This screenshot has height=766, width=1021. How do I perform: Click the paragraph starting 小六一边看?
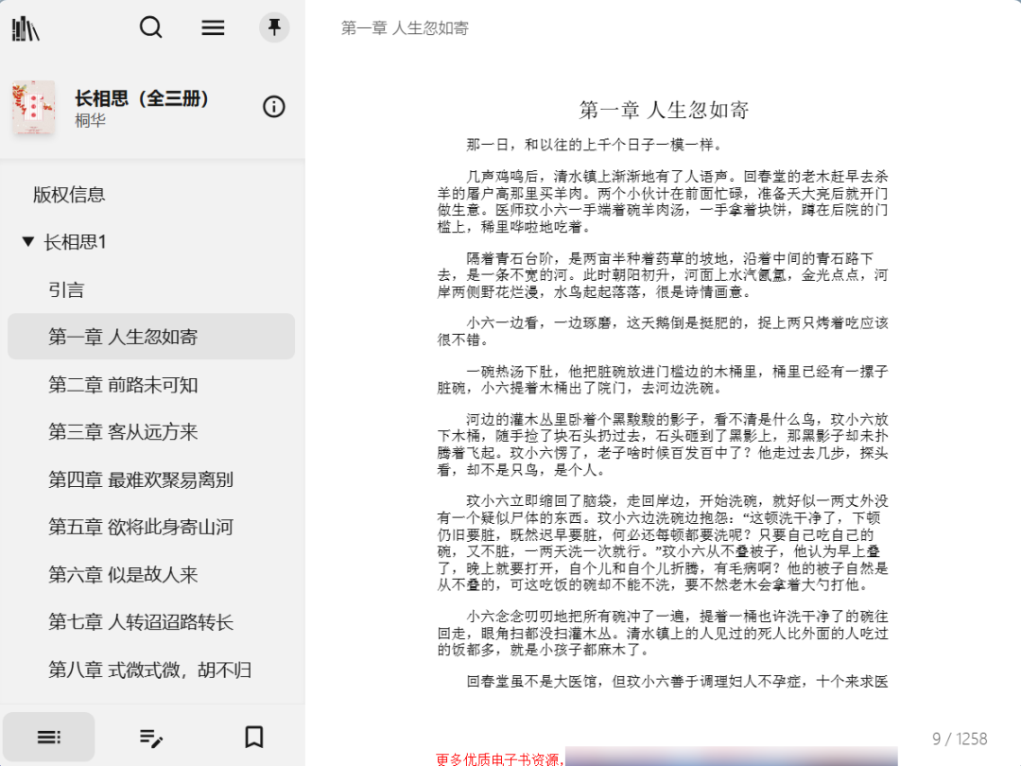pyautogui.click(x=662, y=331)
